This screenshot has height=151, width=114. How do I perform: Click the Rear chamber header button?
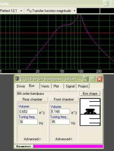pos(32,99)
